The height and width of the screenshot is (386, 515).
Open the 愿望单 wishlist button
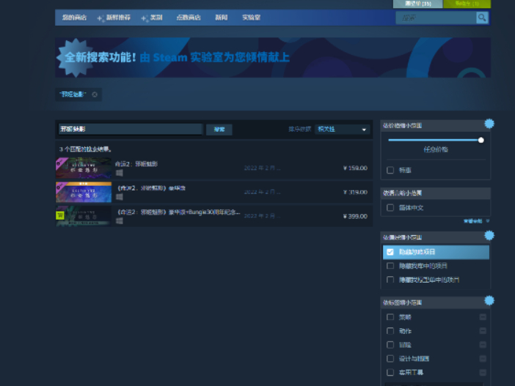click(417, 4)
